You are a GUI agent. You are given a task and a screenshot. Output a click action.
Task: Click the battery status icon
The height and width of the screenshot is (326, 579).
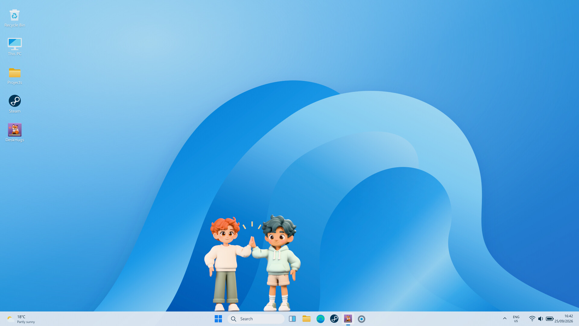click(549, 319)
